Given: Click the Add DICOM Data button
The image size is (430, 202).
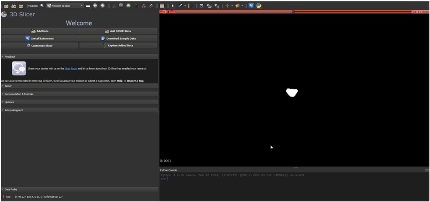Looking at the screenshot, I should tap(118, 31).
